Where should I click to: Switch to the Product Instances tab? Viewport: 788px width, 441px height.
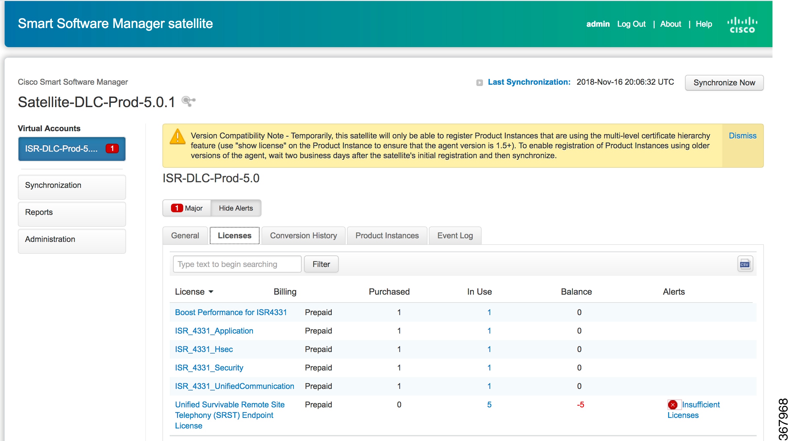pos(387,235)
